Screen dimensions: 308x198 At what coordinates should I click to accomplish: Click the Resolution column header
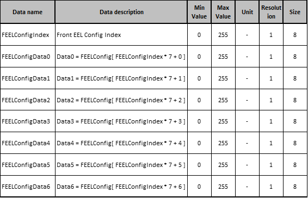(x=271, y=12)
